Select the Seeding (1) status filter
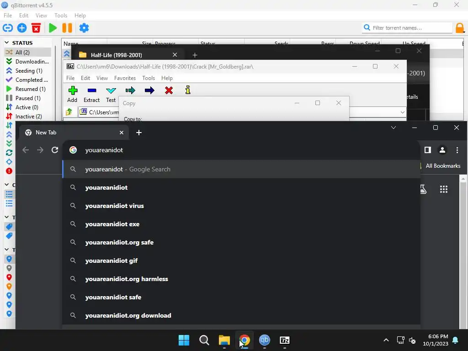 coord(27,71)
